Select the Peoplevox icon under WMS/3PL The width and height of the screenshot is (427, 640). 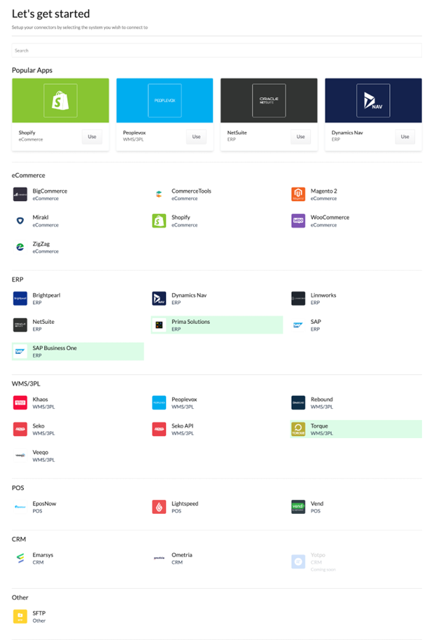tap(159, 402)
